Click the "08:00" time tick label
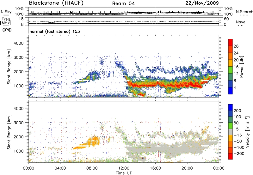253x175 pixels. point(92,168)
